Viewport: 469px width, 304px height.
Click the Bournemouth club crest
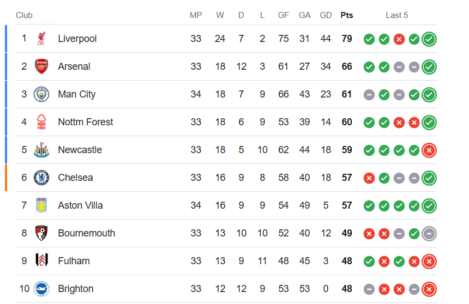coord(41,233)
